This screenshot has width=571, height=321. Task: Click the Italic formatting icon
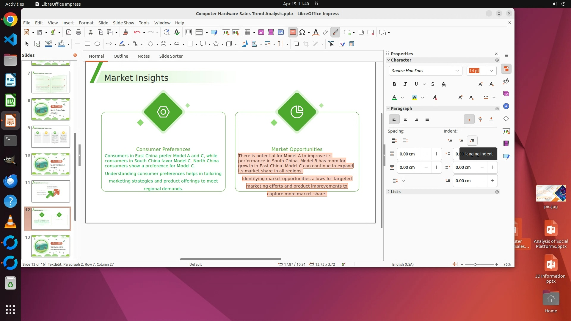[x=405, y=84]
